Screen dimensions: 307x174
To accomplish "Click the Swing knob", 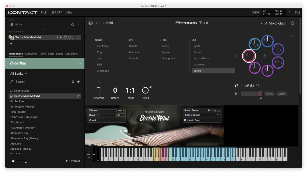I will pos(145,90).
